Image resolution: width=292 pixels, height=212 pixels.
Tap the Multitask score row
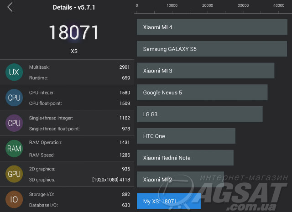tap(79, 67)
